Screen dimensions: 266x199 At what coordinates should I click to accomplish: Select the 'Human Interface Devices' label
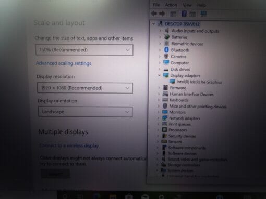point(191,94)
